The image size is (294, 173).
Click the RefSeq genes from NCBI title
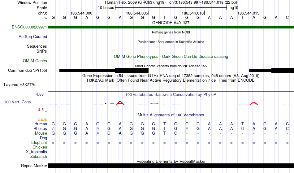171,32
